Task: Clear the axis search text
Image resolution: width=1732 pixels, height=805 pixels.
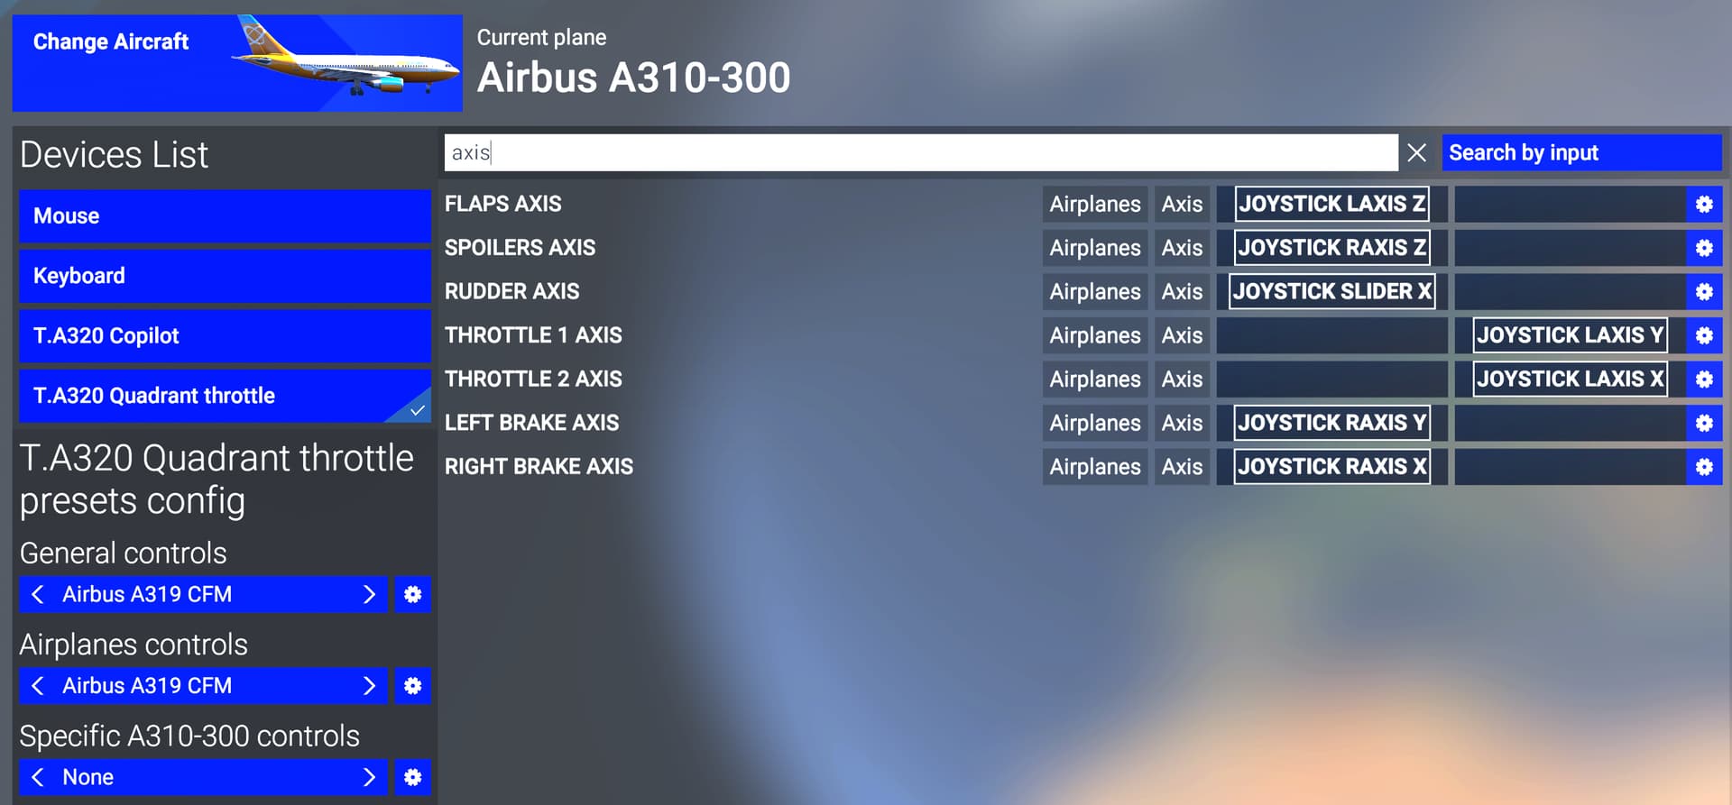Action: 1416,153
